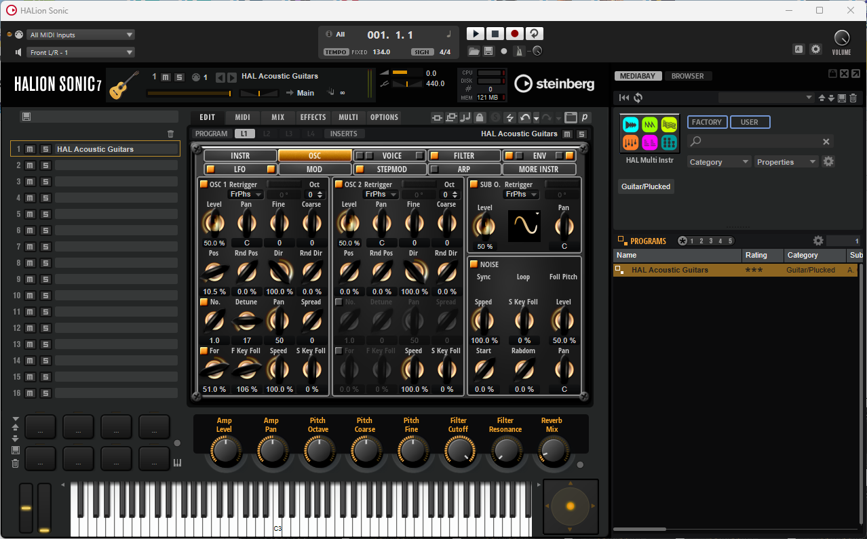The image size is (867, 539).
Task: Click the red Record button
Action: (x=515, y=34)
